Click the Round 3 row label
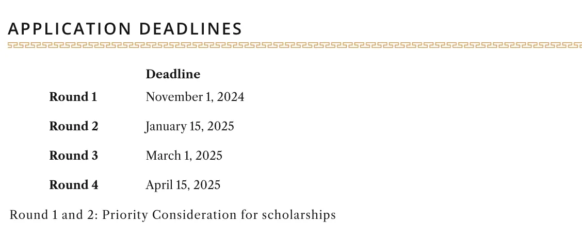 pos(73,156)
